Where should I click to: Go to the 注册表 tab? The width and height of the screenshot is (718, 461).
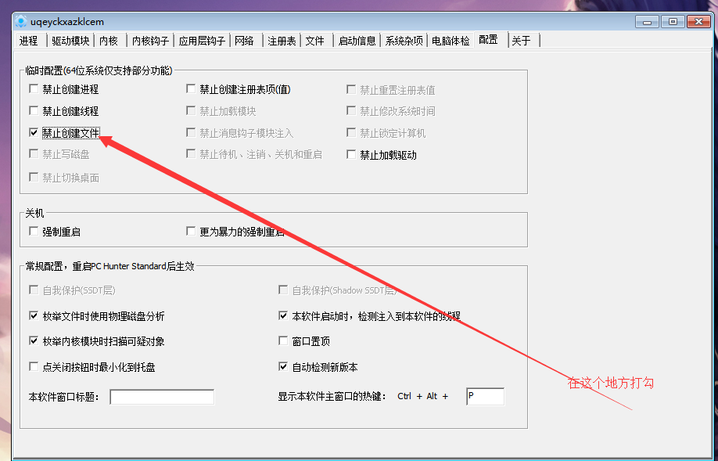282,41
